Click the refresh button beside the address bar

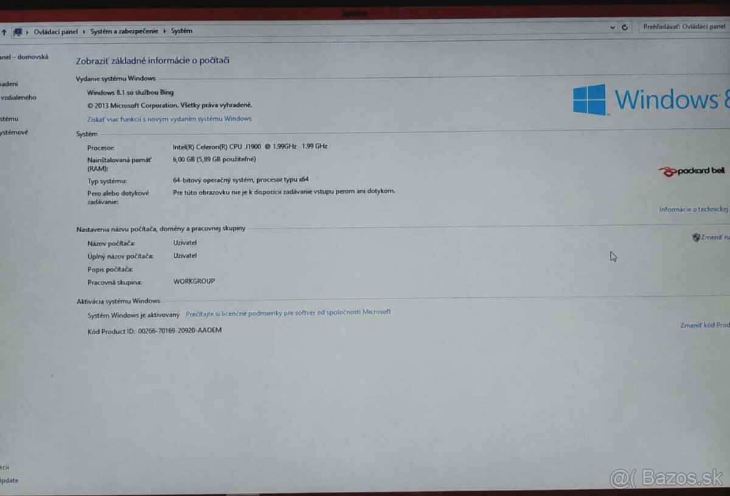(625, 27)
